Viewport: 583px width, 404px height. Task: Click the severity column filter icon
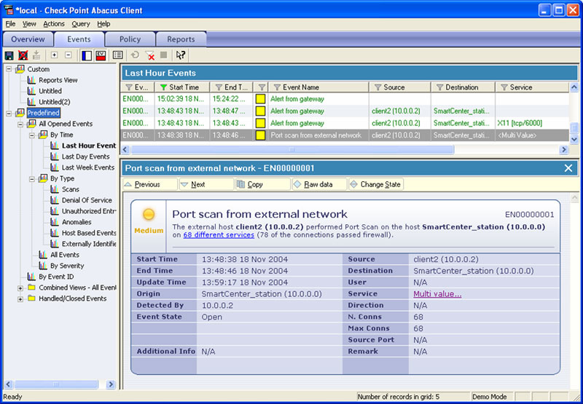262,87
